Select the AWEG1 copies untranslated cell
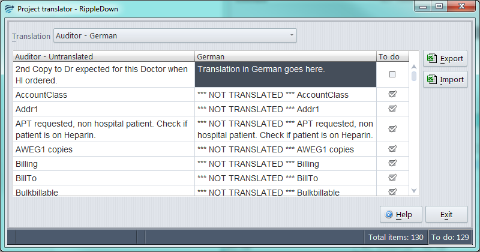Viewport: 480px width, 252px height. [104, 149]
